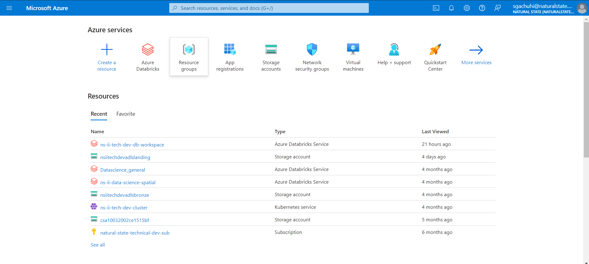Image resolution: width=589 pixels, height=264 pixels.
Task: Click 'Subscription' type cell
Action: tap(288, 232)
